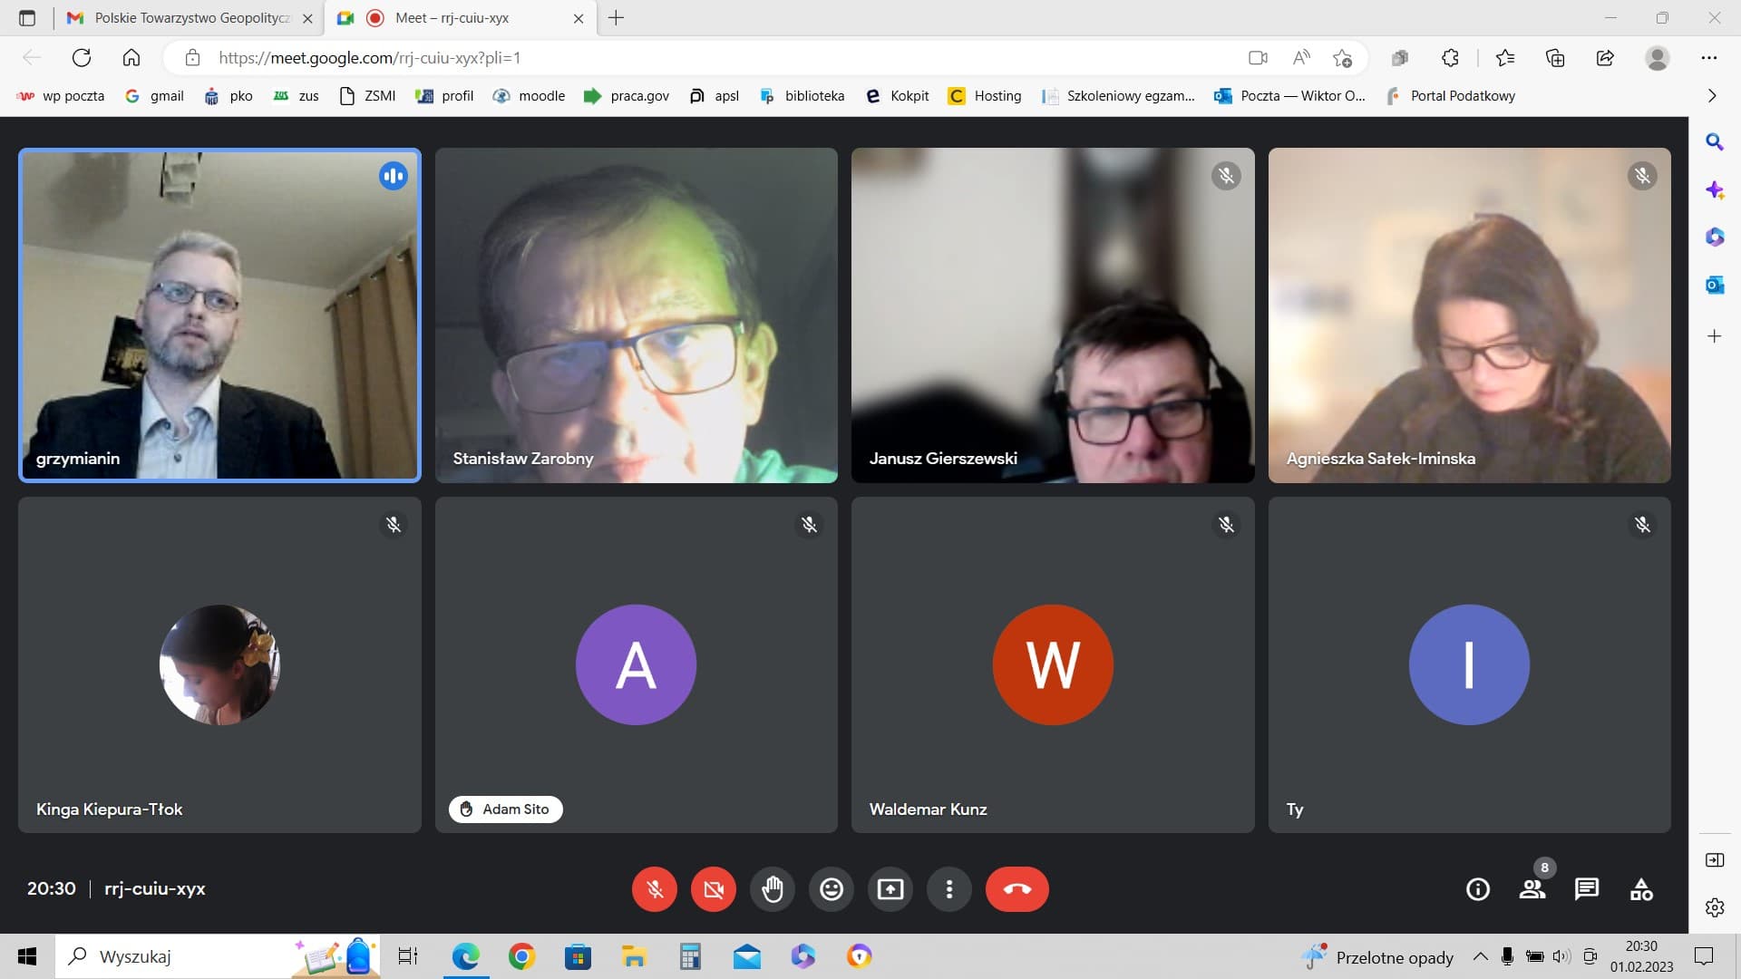Click the Edge sidebar search icon
1741x979 pixels.
[x=1714, y=142]
